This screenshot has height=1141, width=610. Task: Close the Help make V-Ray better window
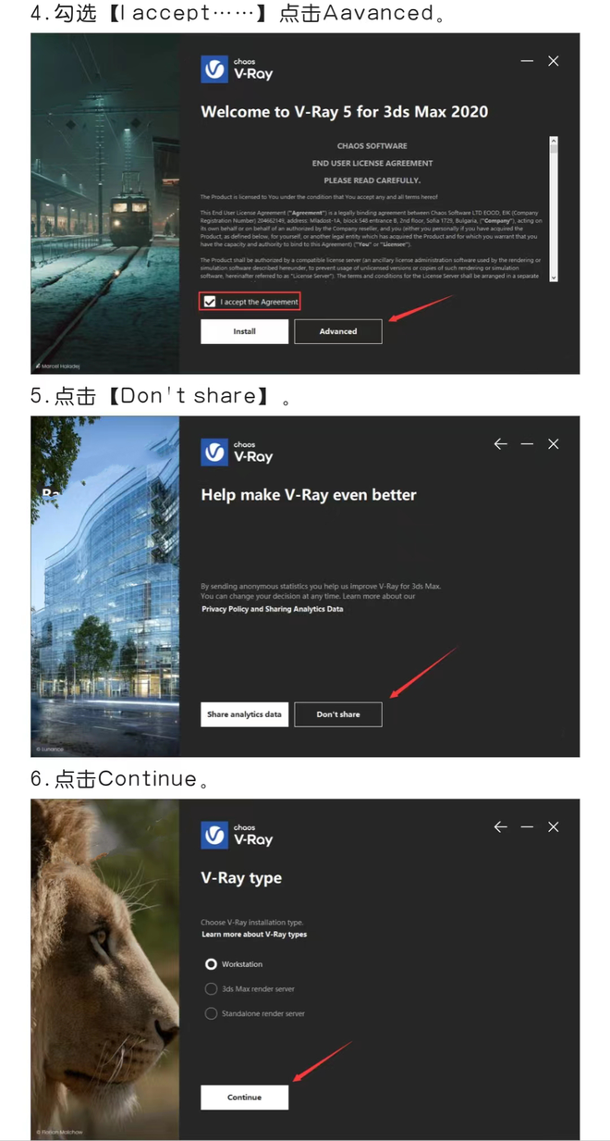pos(554,444)
